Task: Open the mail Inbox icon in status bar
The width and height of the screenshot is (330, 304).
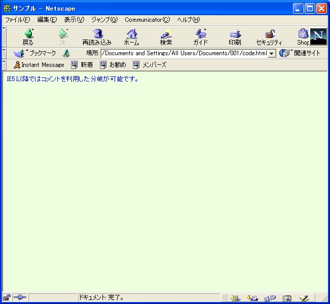Action: click(x=252, y=298)
